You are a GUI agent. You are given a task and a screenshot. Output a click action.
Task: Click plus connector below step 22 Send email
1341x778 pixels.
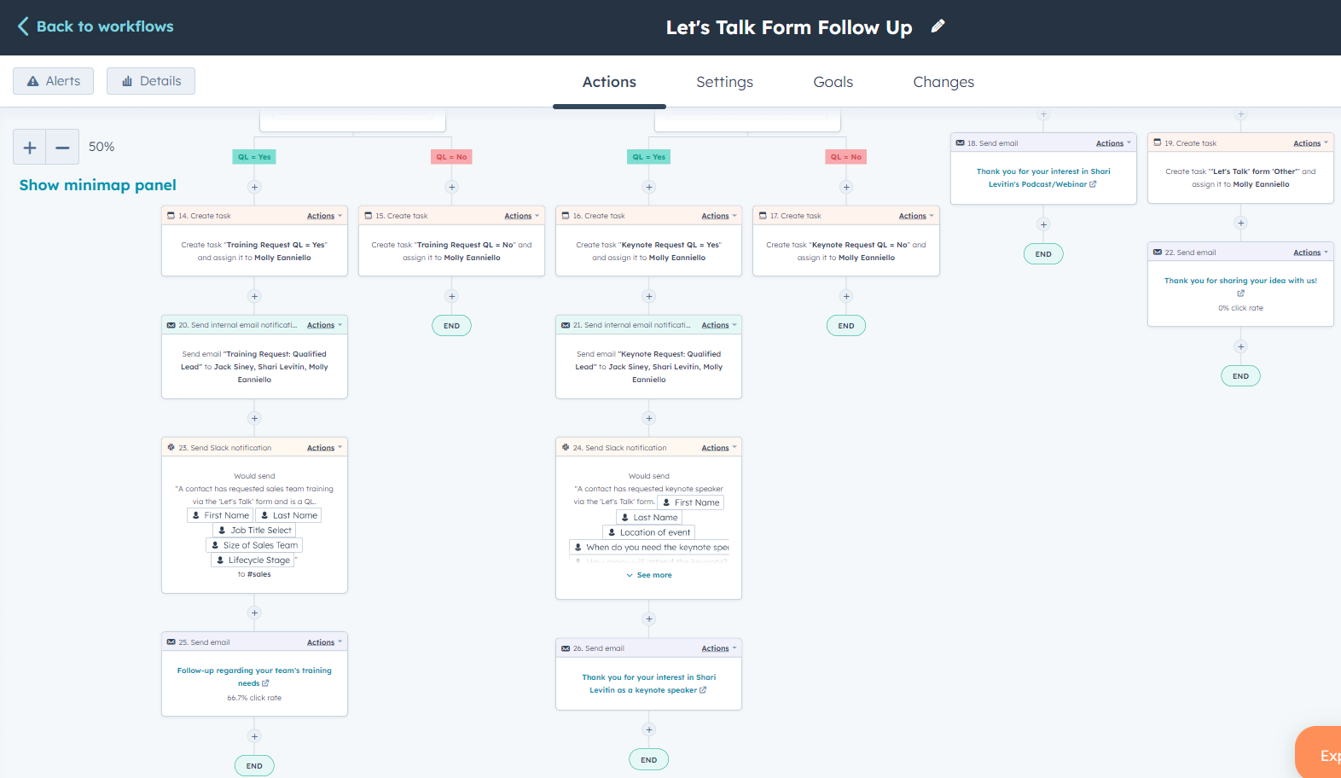click(x=1241, y=346)
